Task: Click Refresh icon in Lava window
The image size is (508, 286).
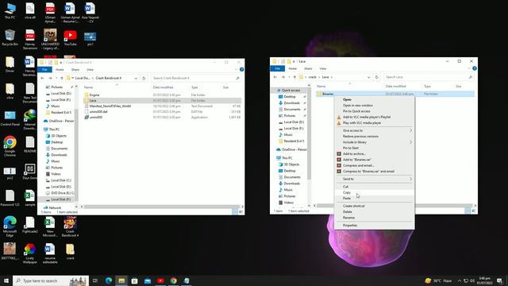Action: click(376, 77)
